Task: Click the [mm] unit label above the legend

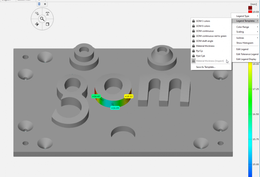Action: coord(253,4)
